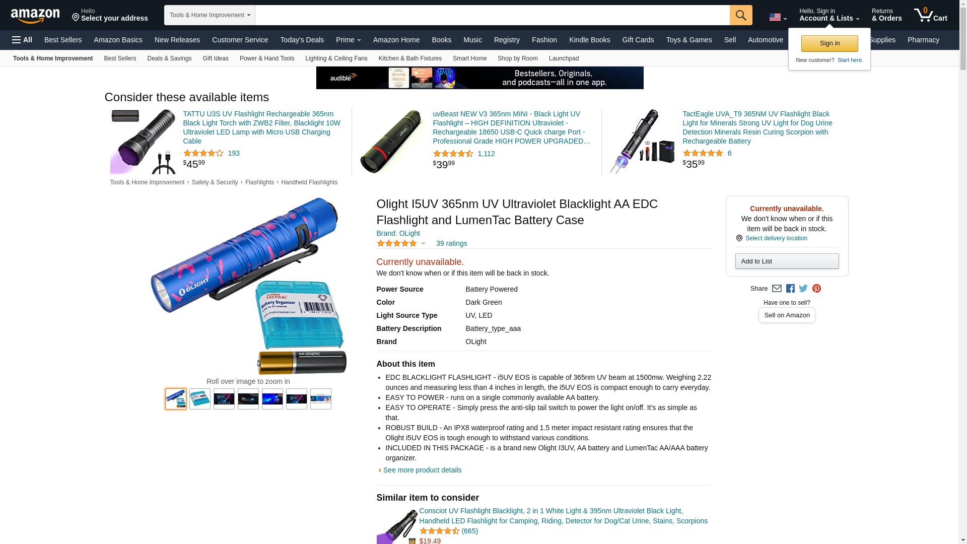
Task: Share on Twitter icon
Action: point(803,289)
